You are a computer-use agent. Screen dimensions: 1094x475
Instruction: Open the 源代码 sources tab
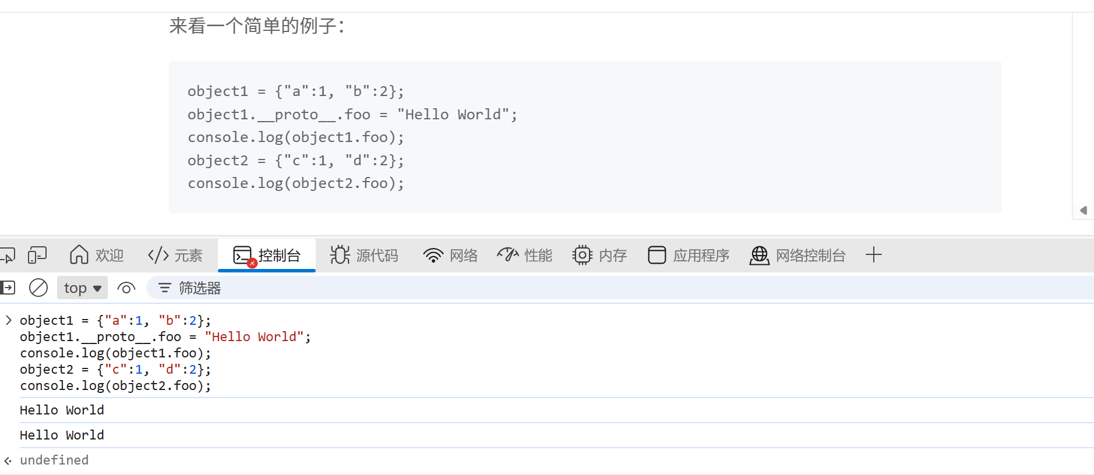click(x=364, y=255)
